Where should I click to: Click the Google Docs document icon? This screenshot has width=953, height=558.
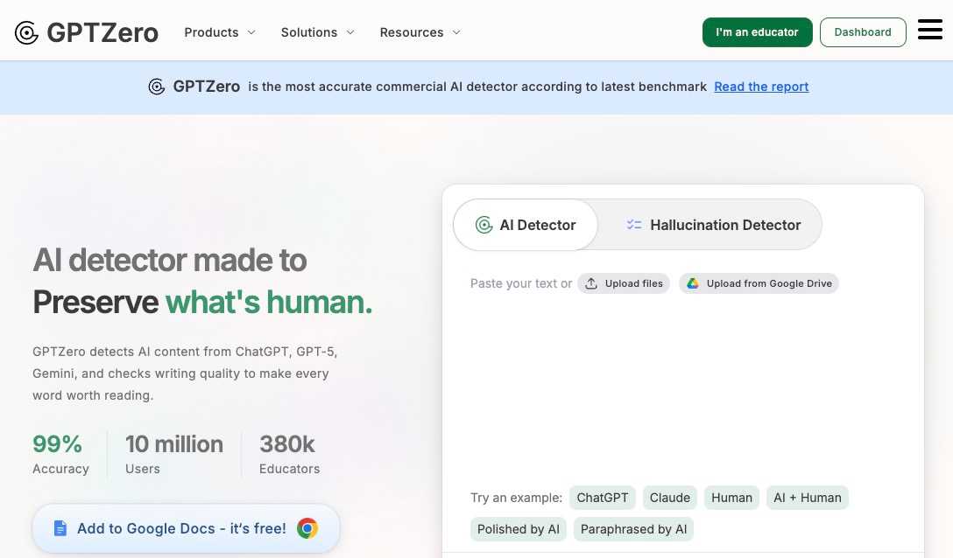pyautogui.click(x=60, y=528)
